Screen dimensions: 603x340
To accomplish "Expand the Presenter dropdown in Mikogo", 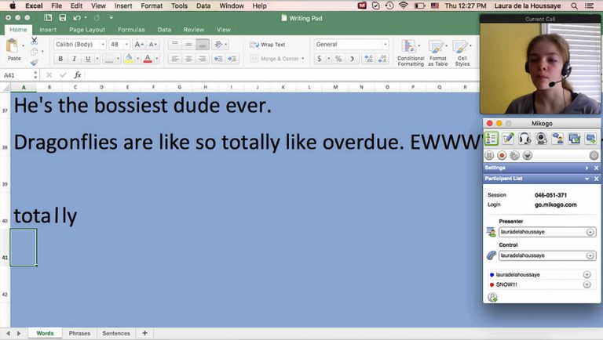I will tap(590, 232).
